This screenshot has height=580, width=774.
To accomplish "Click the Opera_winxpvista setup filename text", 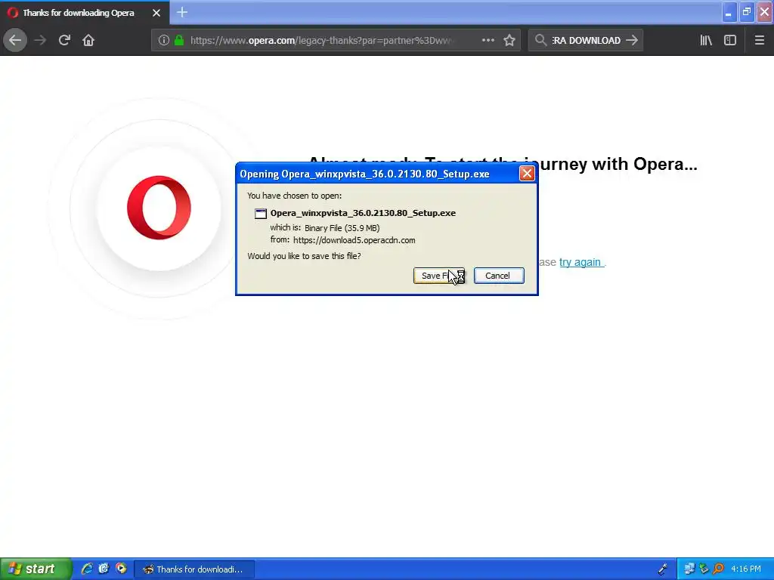I will (363, 213).
